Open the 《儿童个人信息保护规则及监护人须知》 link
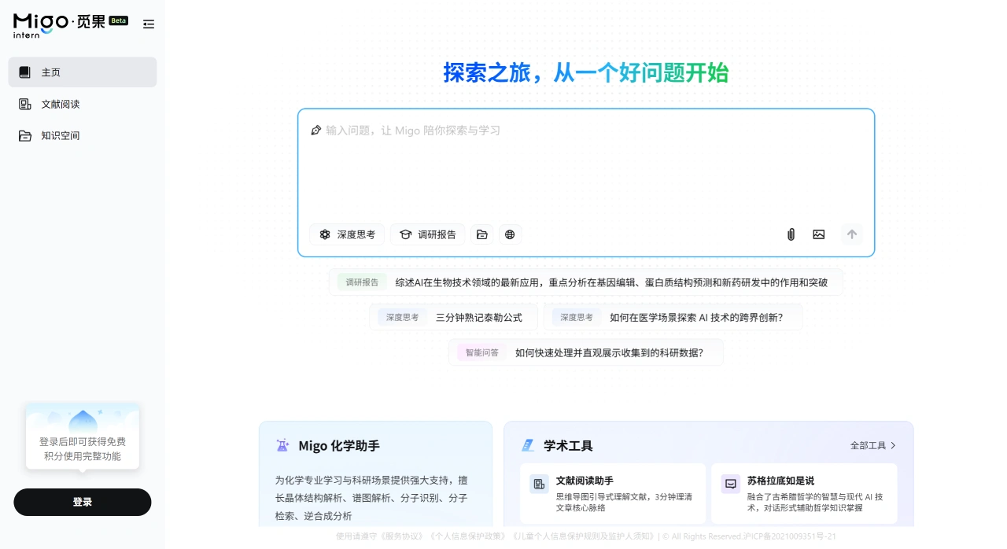The width and height of the screenshot is (1007, 549). pyautogui.click(x=583, y=536)
